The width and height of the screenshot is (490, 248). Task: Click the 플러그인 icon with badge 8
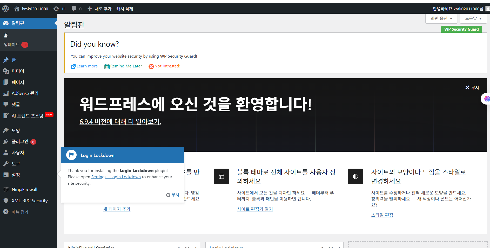tap(6, 142)
